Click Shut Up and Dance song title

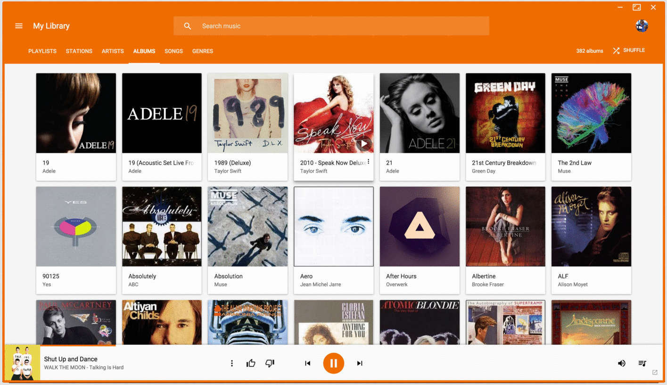tap(71, 359)
